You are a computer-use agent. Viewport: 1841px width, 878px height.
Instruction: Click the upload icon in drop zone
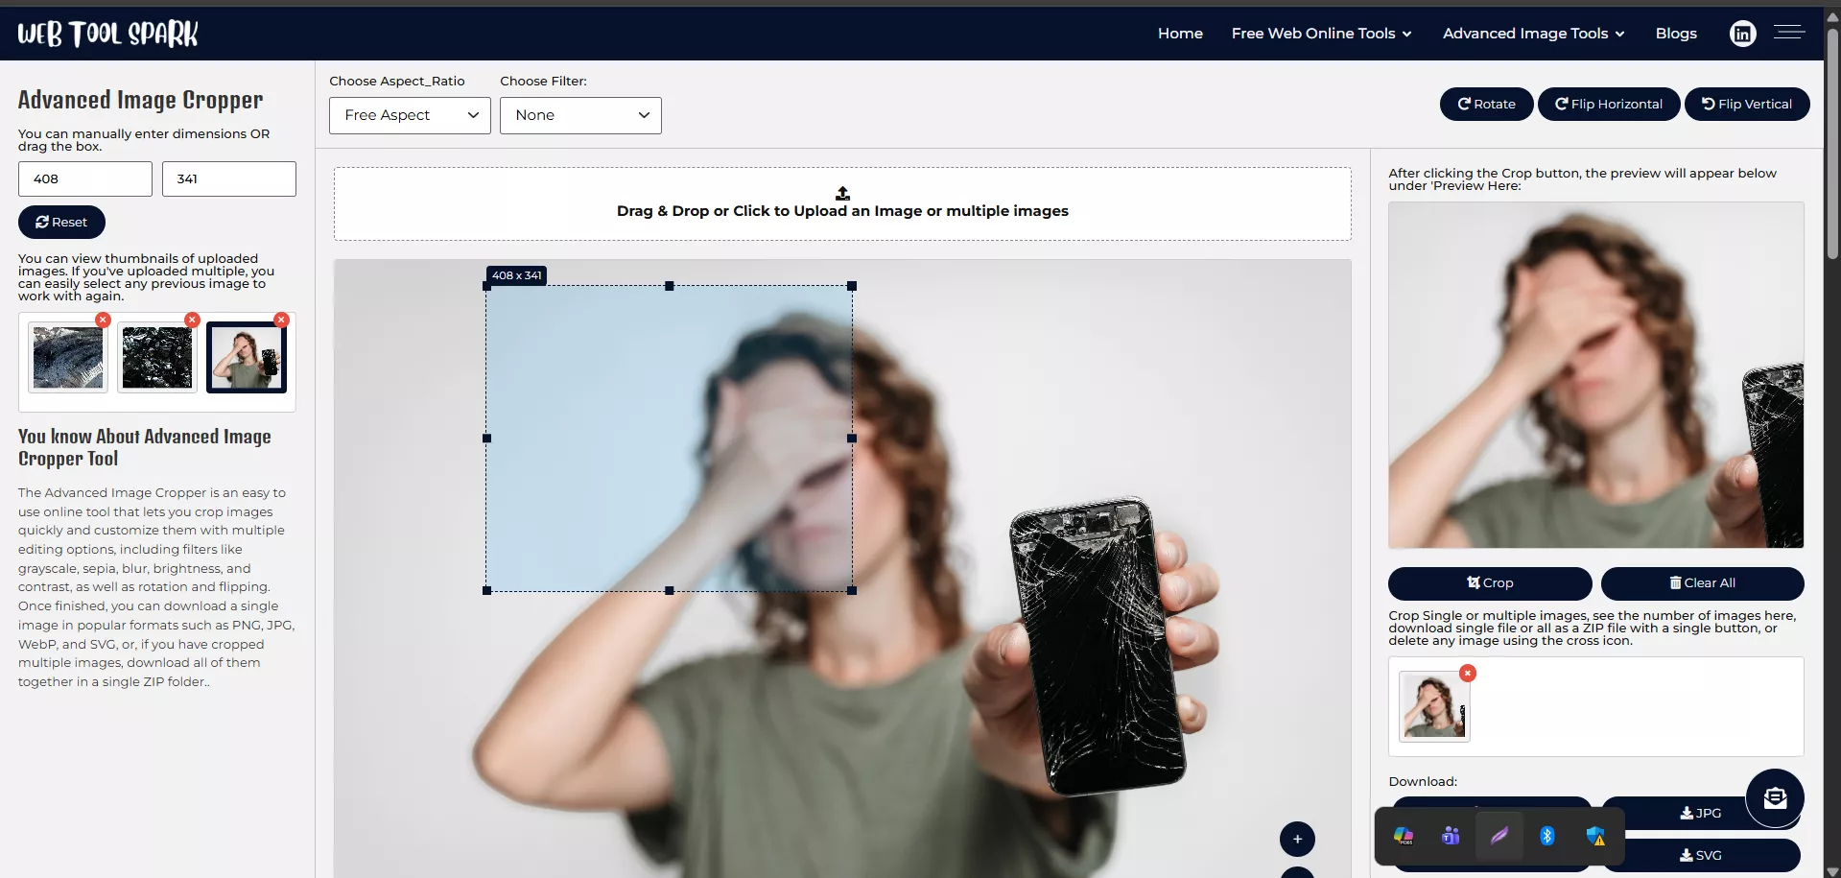coord(842,193)
